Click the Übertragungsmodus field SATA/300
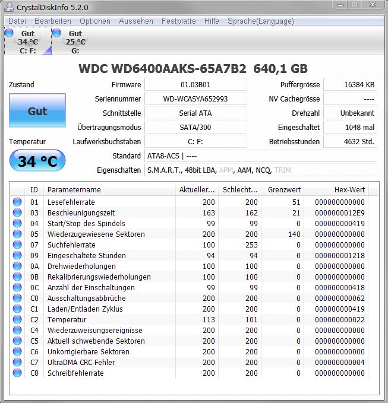The height and width of the screenshot is (403, 388). 195,127
